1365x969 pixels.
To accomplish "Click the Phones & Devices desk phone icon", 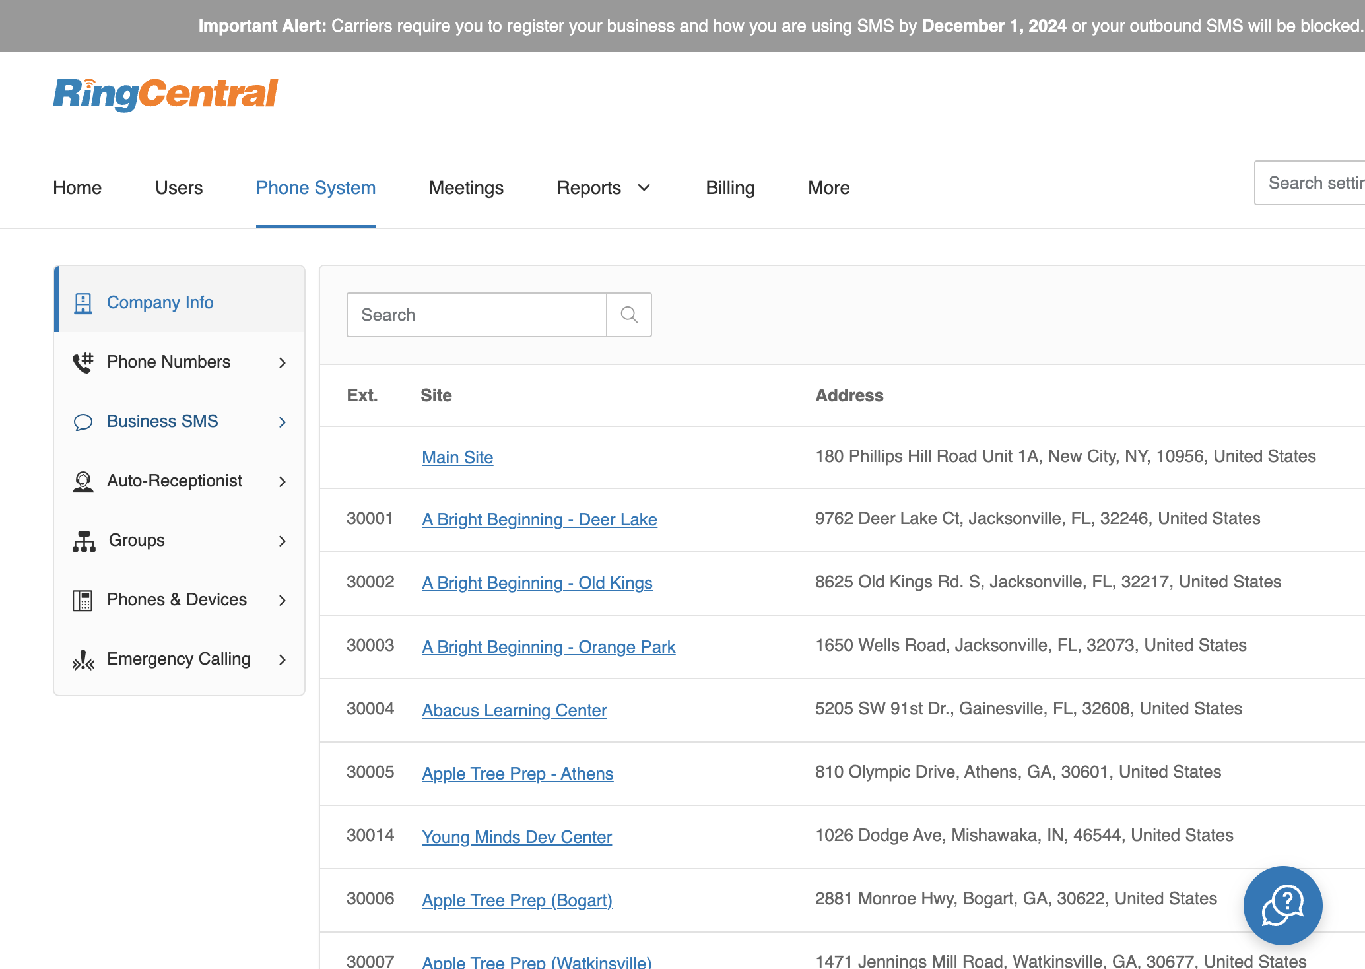I will pyautogui.click(x=83, y=600).
